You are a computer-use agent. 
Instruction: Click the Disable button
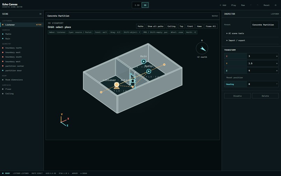click(237, 96)
